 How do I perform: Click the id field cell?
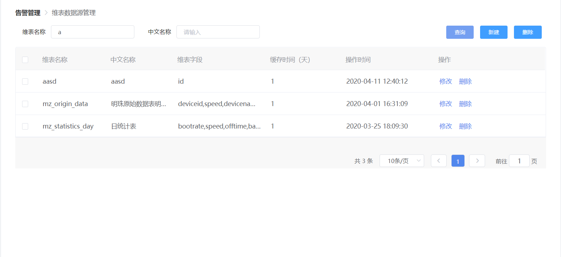coord(181,82)
